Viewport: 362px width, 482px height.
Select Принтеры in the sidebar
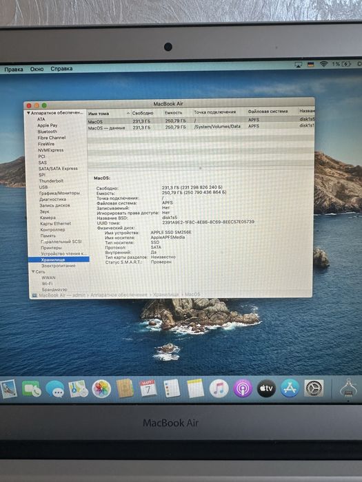[x=51, y=248]
